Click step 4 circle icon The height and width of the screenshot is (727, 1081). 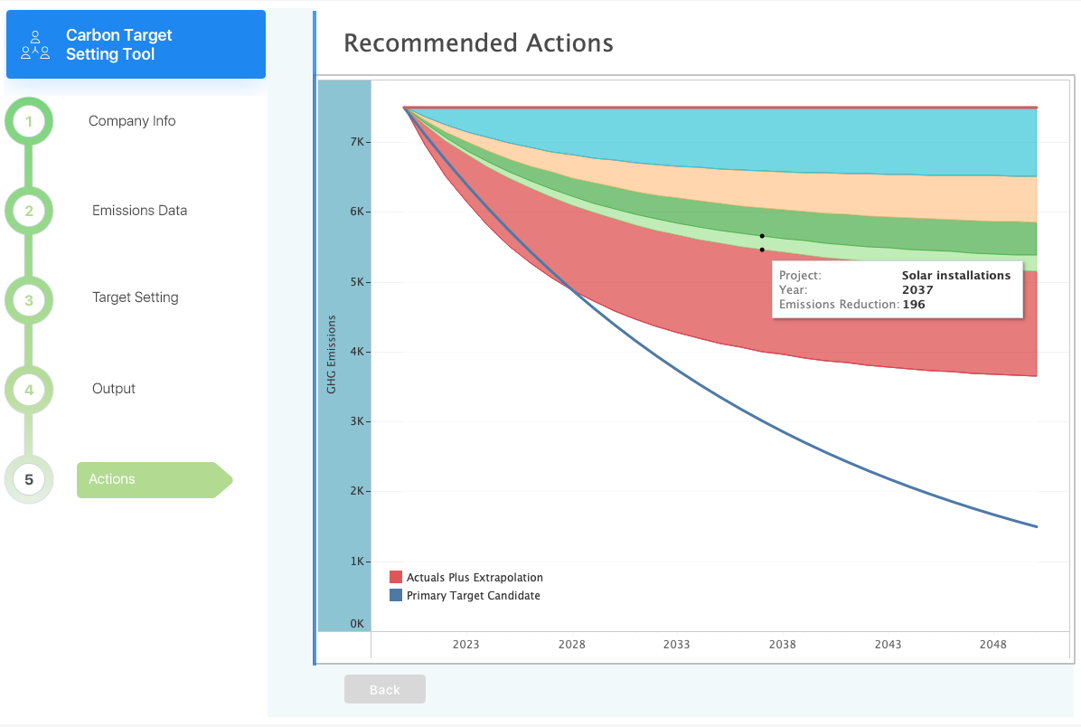[29, 390]
